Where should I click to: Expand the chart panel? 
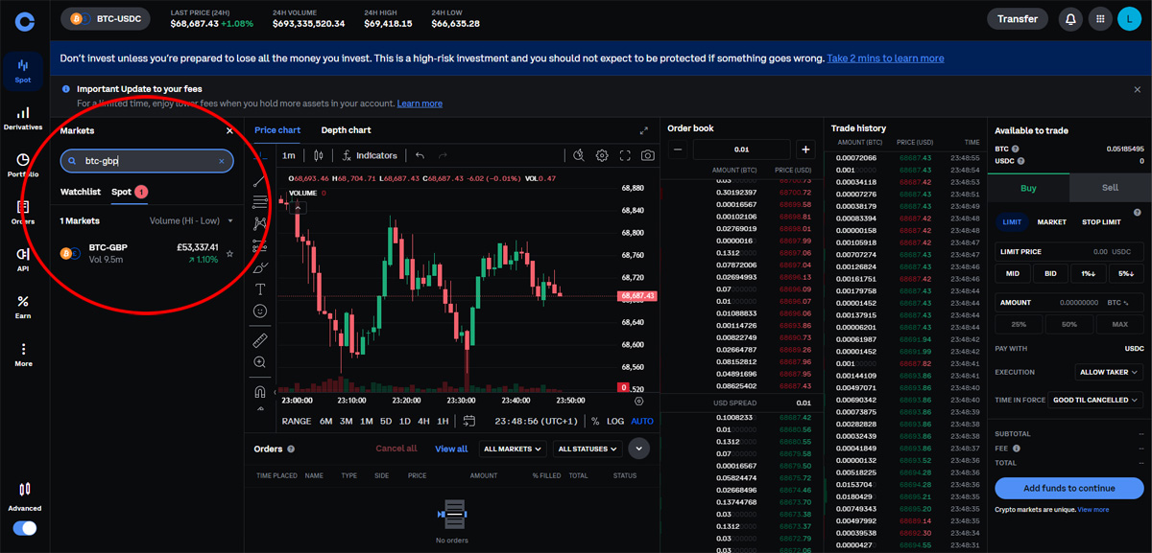pos(644,130)
